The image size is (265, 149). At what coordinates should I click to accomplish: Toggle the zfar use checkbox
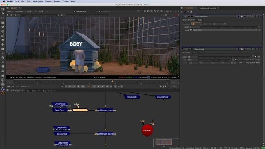[236, 60]
